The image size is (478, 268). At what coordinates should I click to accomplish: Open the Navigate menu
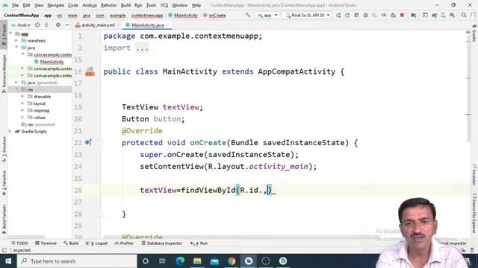56,5
